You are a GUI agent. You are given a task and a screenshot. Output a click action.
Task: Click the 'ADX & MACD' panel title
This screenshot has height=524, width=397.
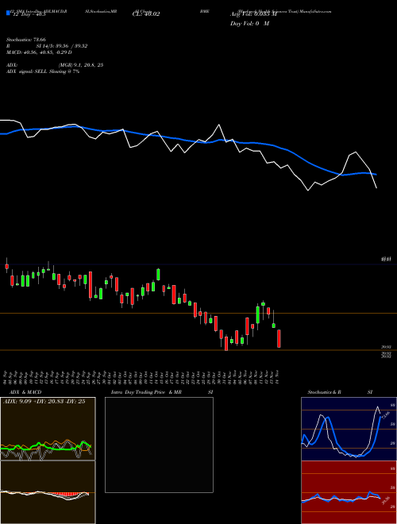[x=25, y=392]
